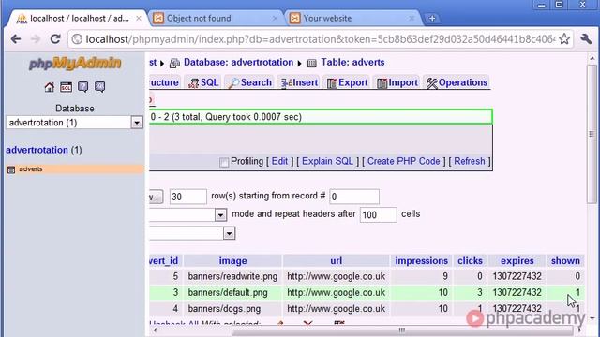Image resolution: width=600 pixels, height=337 pixels.
Task: Open the Export tab
Action: (x=348, y=82)
